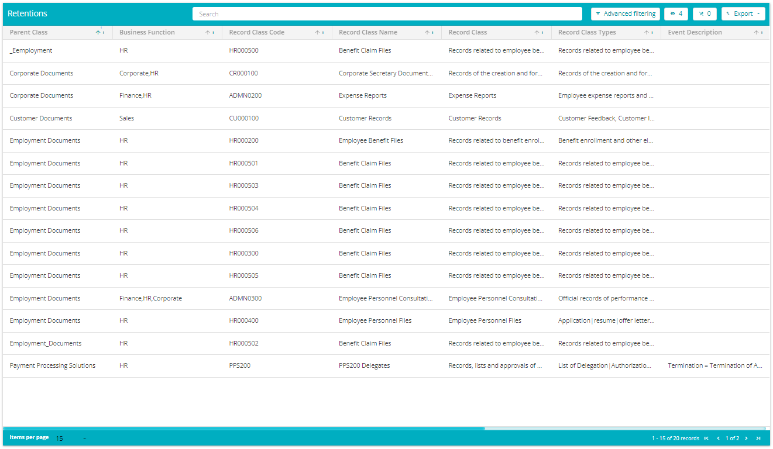Select record code HR000504
773x449 pixels.
(244, 209)
